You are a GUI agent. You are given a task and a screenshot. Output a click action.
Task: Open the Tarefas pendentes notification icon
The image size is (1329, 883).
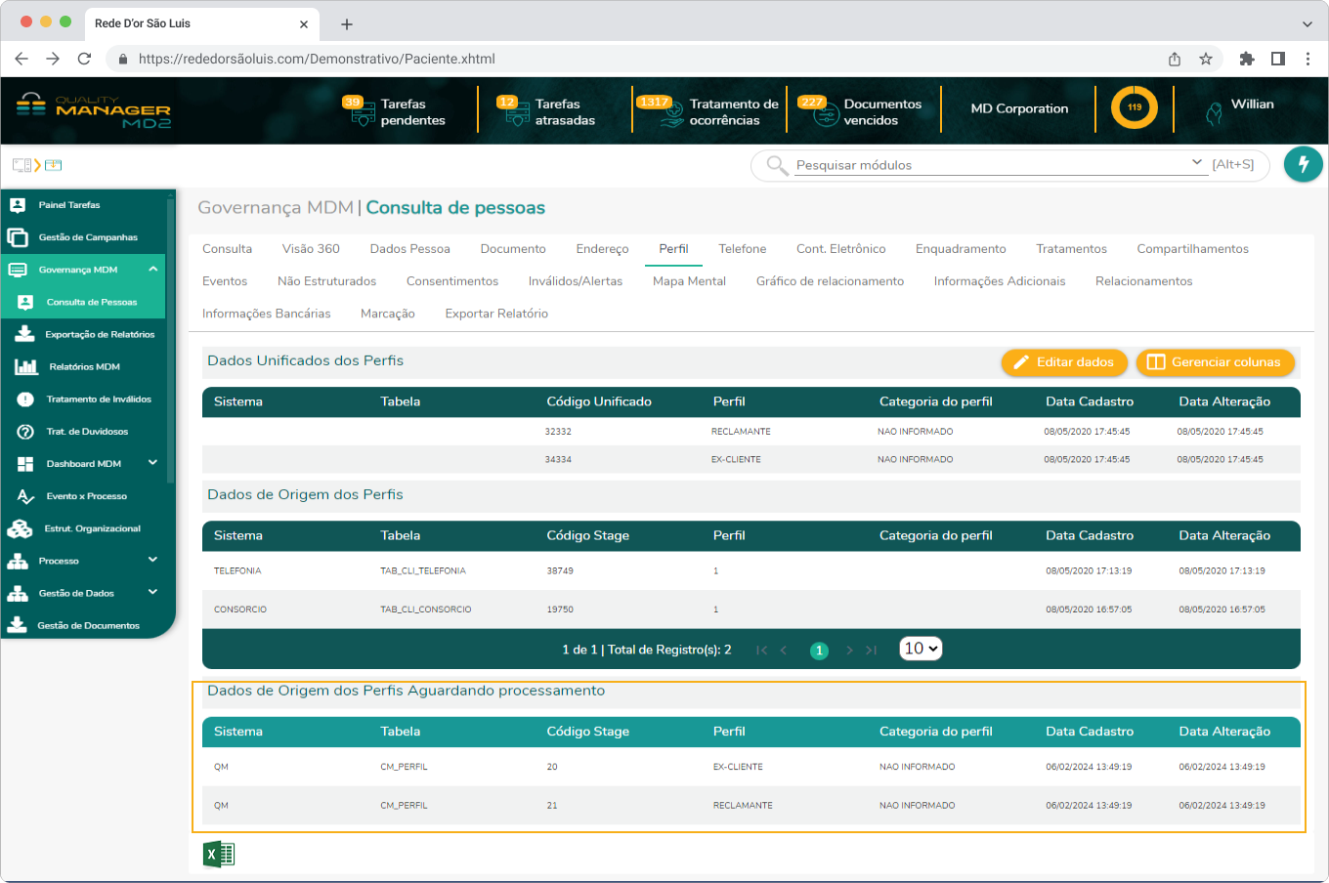click(x=362, y=111)
